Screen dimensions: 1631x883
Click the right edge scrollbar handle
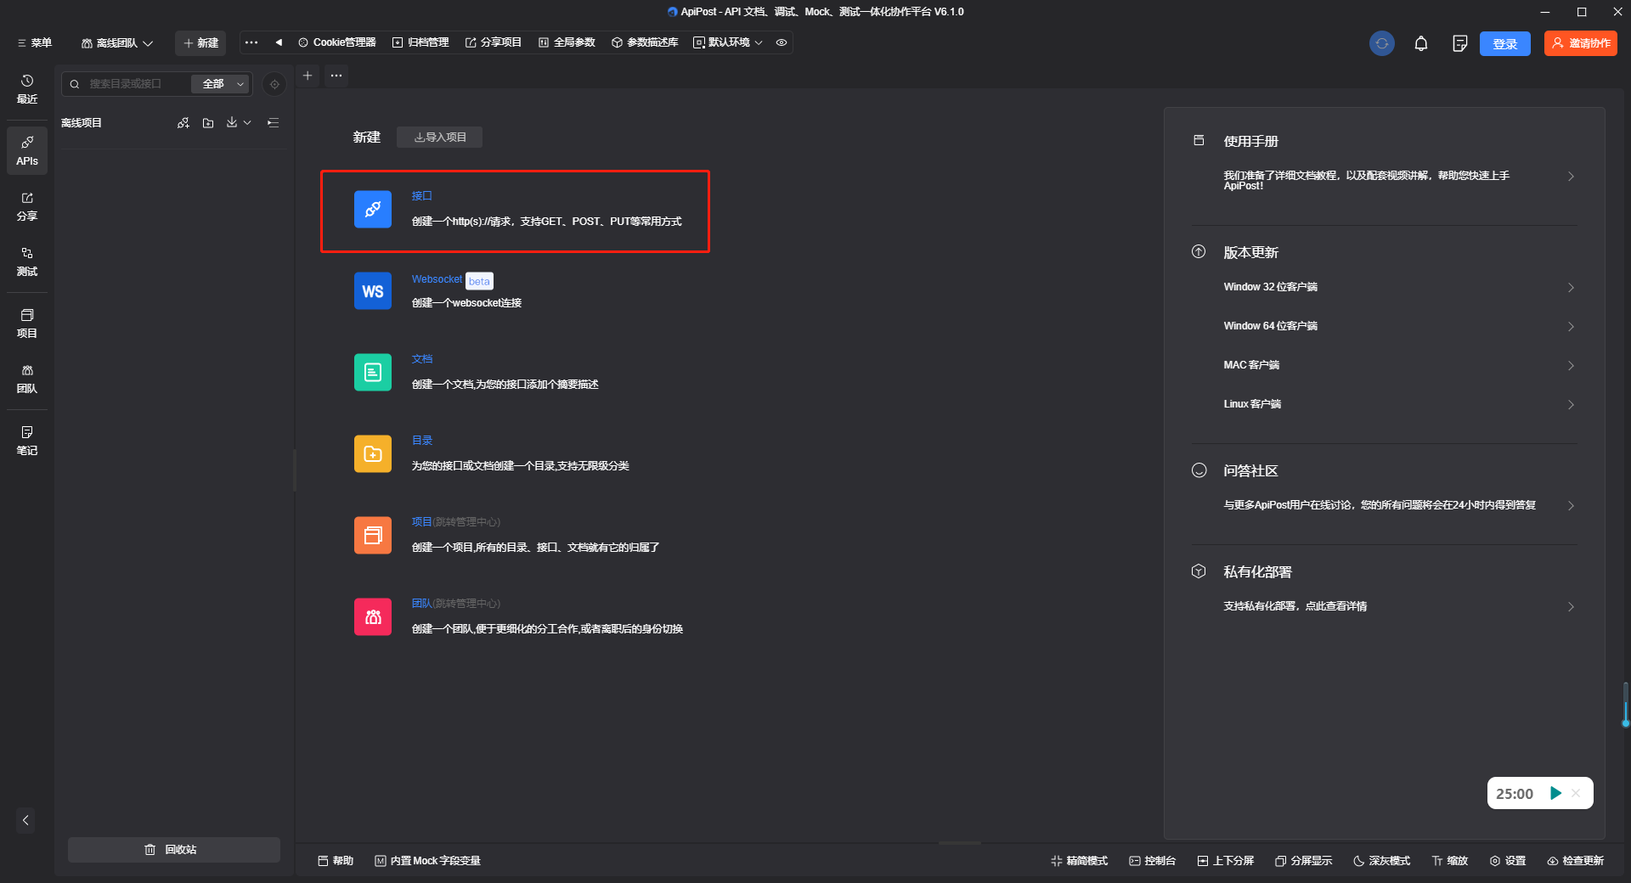(x=1625, y=705)
